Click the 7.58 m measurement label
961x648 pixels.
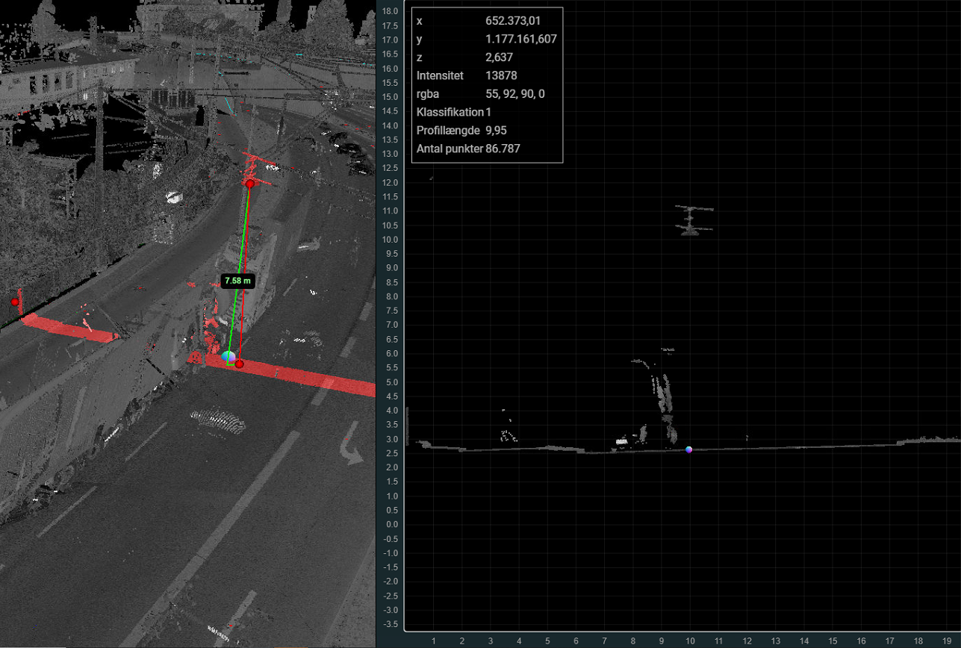239,281
